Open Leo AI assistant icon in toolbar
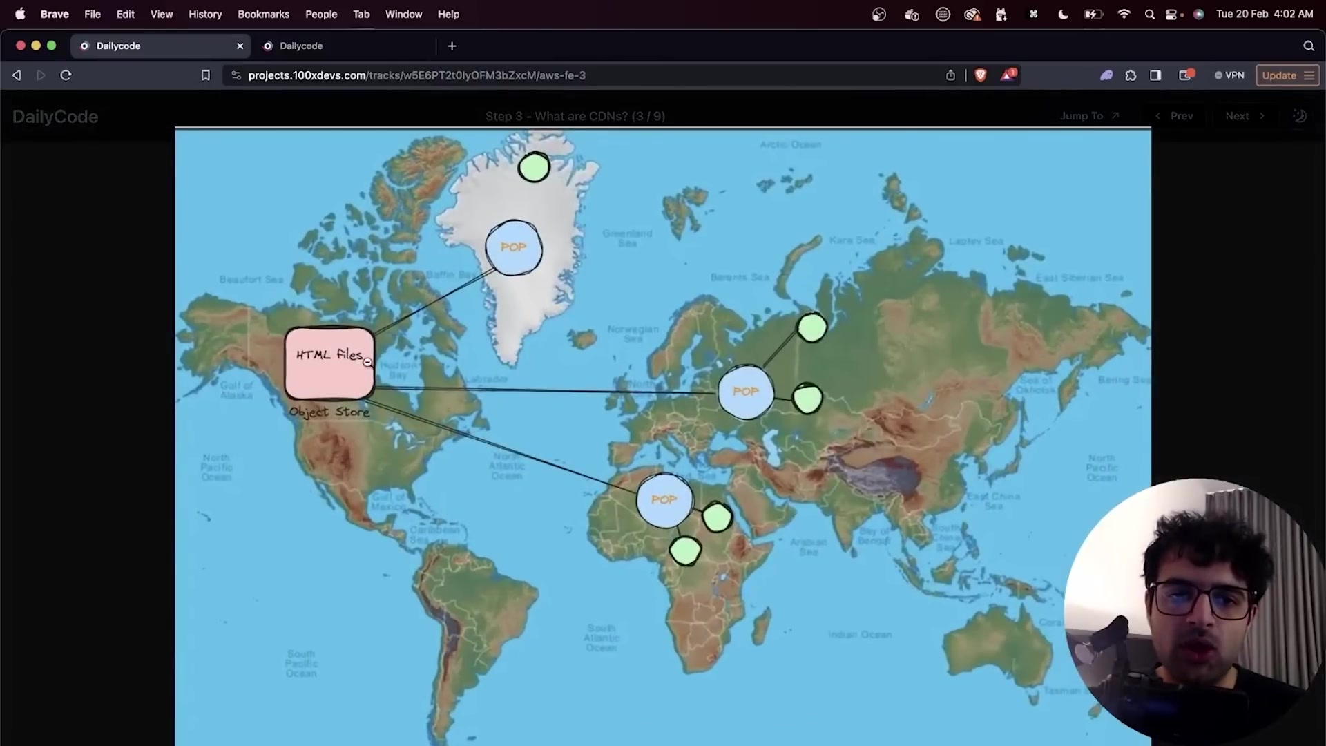 [x=1106, y=75]
